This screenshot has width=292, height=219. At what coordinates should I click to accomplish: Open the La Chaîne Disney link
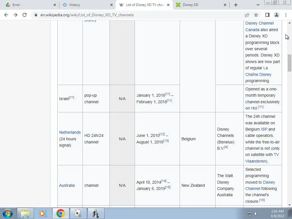pos(258,71)
